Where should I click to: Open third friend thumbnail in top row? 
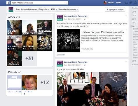coord(45,28)
